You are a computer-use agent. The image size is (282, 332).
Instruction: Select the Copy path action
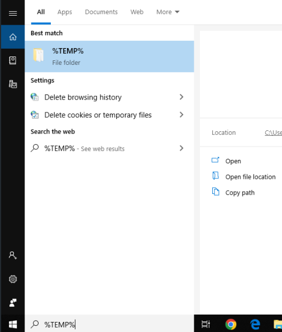233,192
